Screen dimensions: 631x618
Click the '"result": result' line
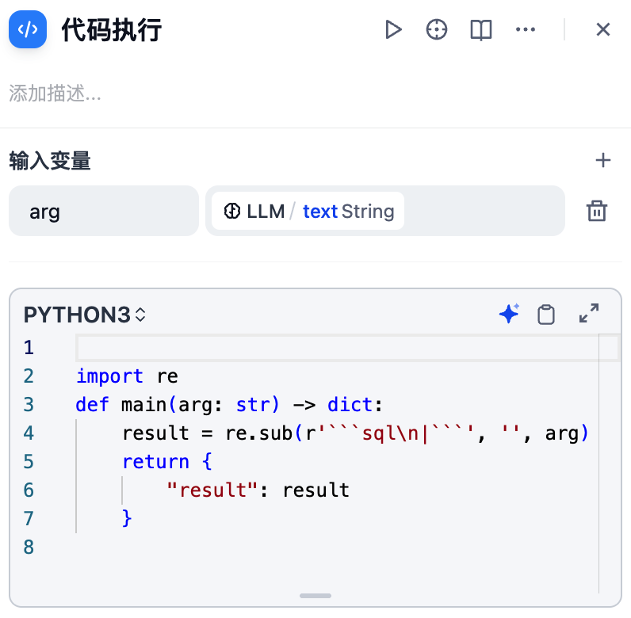(258, 490)
